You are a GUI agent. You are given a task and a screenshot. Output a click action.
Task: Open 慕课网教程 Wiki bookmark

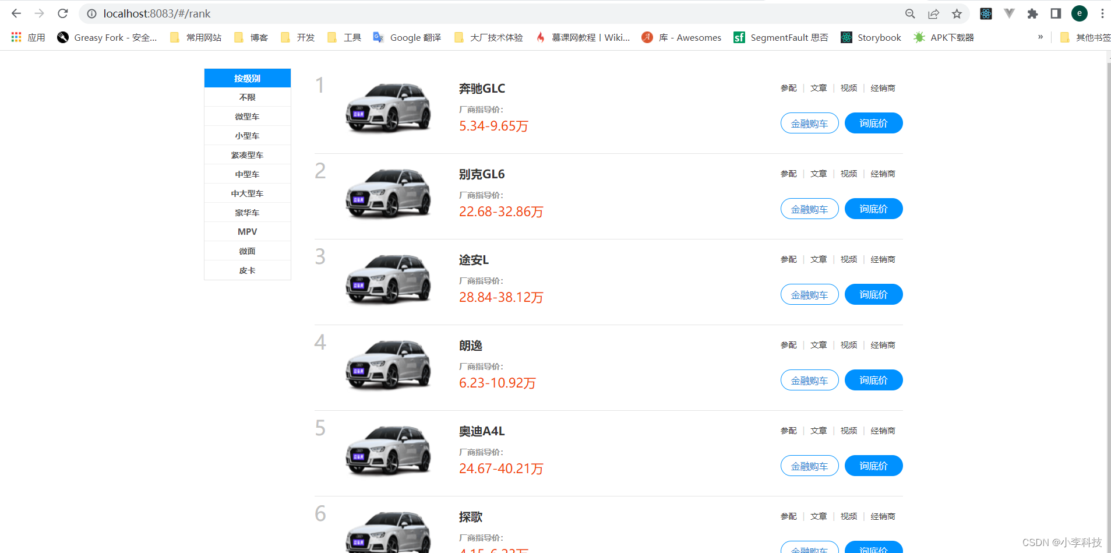click(x=583, y=37)
